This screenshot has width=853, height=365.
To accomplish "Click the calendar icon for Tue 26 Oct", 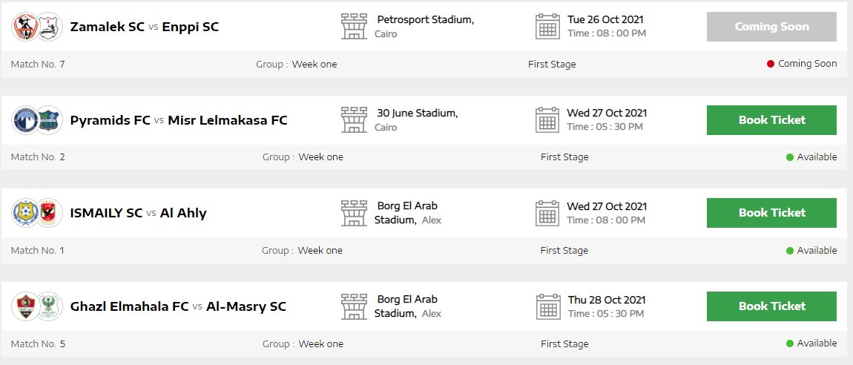I will (547, 26).
